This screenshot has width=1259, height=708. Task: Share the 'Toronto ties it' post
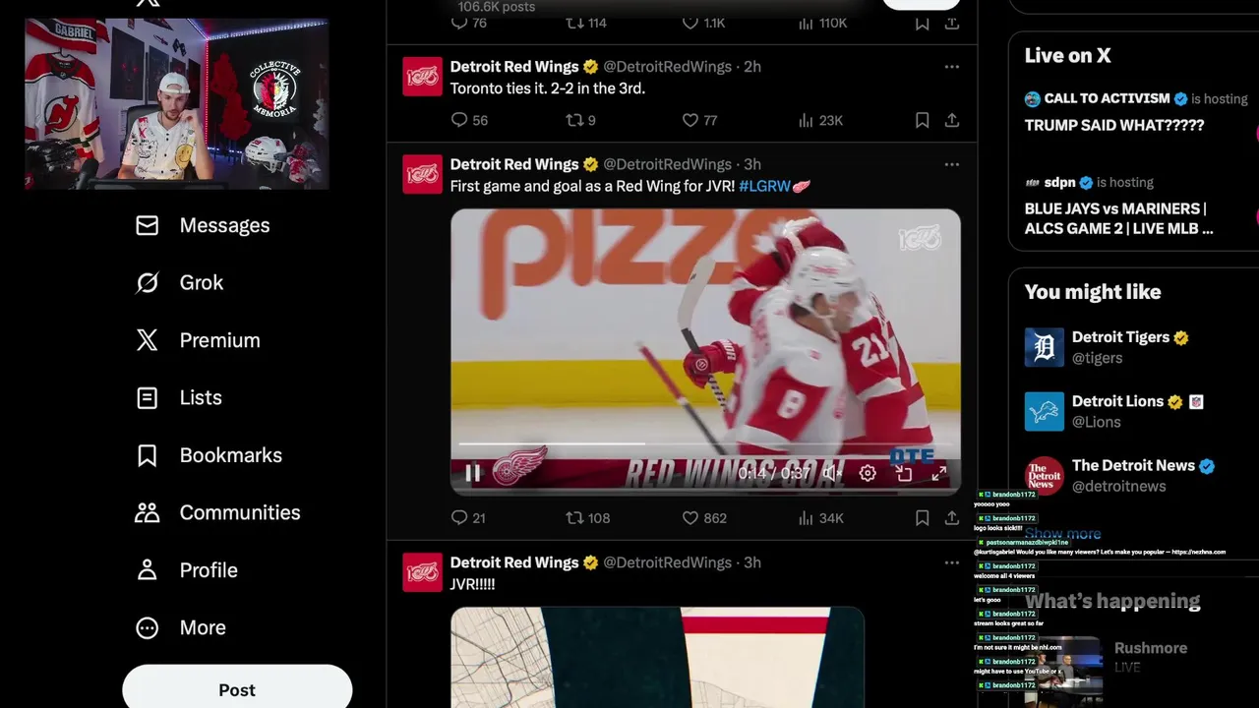click(952, 120)
